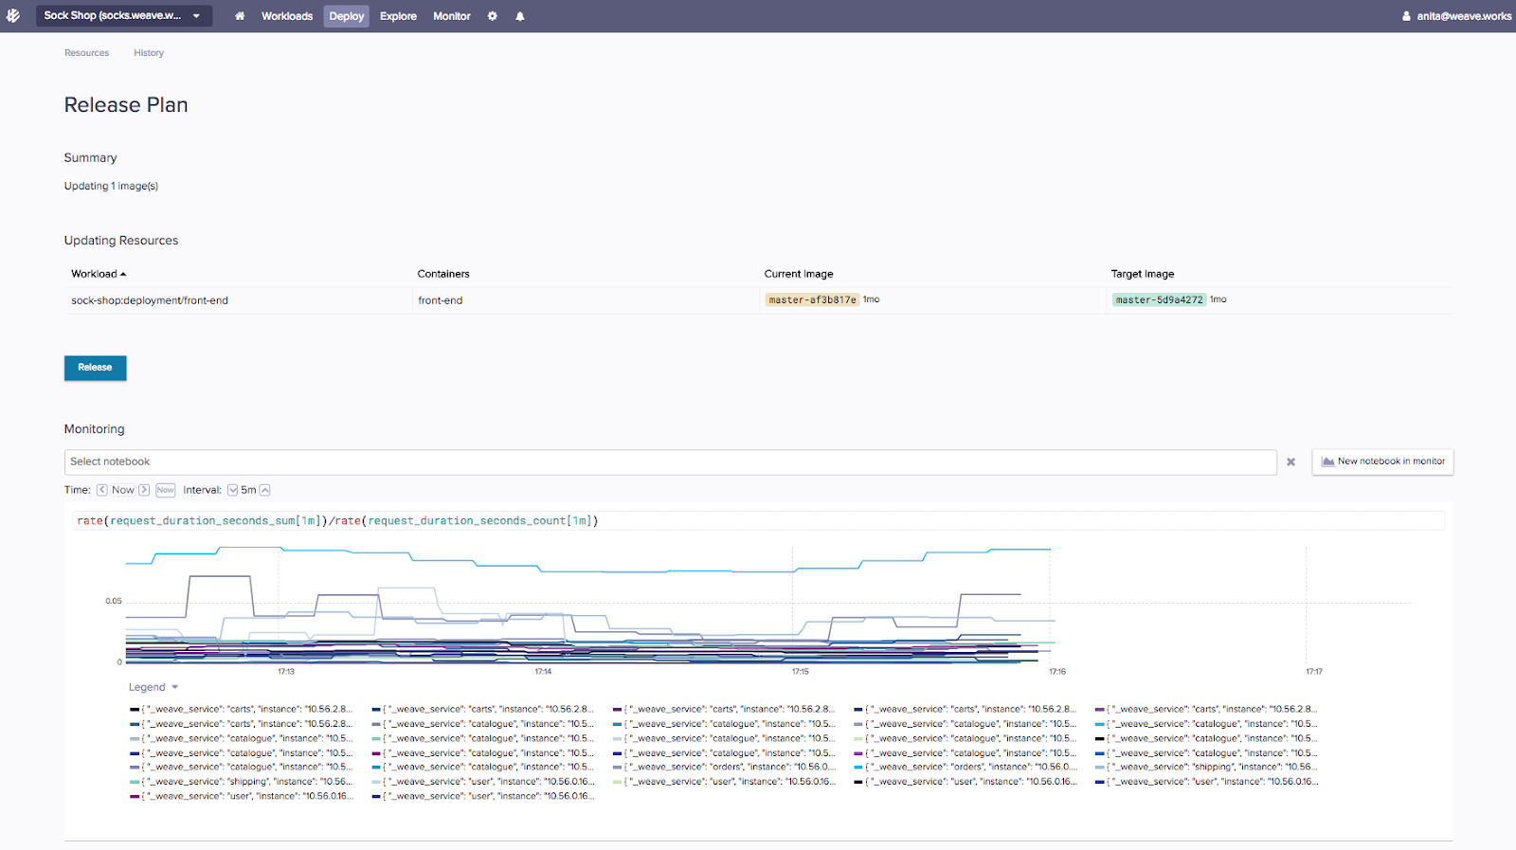
Task: Open the notifications bell
Action: point(520,16)
